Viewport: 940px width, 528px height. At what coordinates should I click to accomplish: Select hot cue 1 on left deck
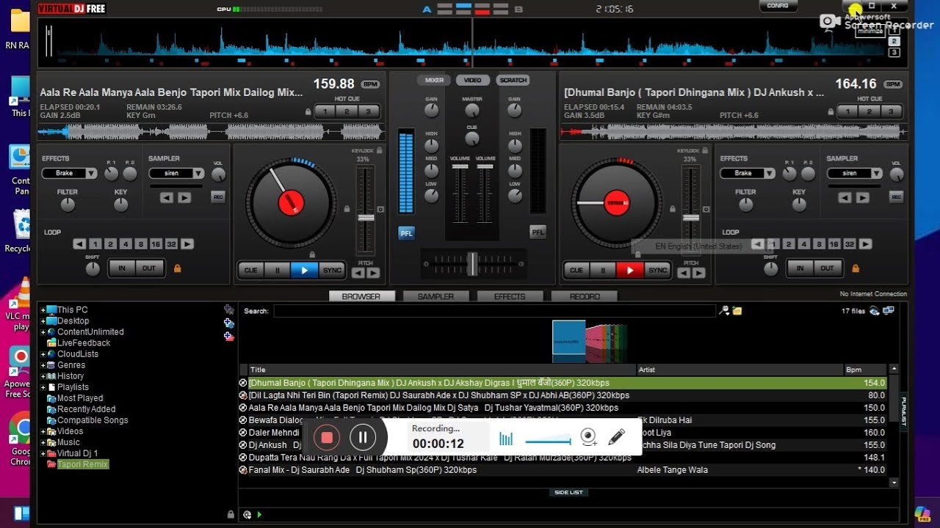point(325,111)
